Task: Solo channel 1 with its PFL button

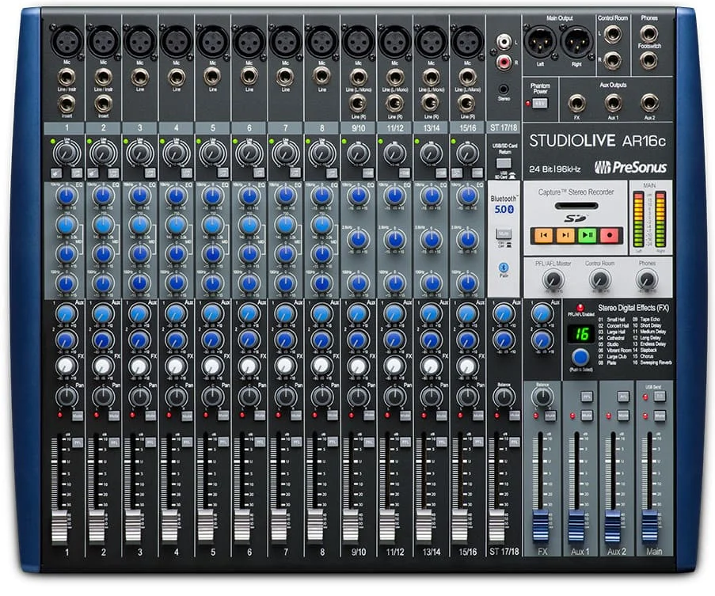Action: point(78,442)
